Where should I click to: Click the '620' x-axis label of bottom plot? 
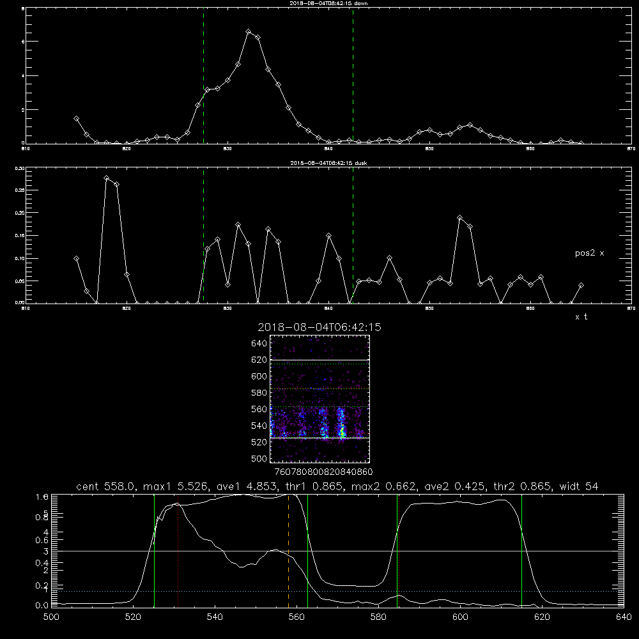click(x=542, y=617)
